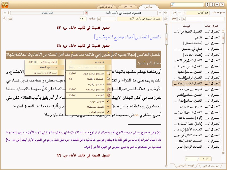This screenshot has height=170, width=227.
Task: Click the book icon for کتابنامه
Action: (x=109, y=95)
